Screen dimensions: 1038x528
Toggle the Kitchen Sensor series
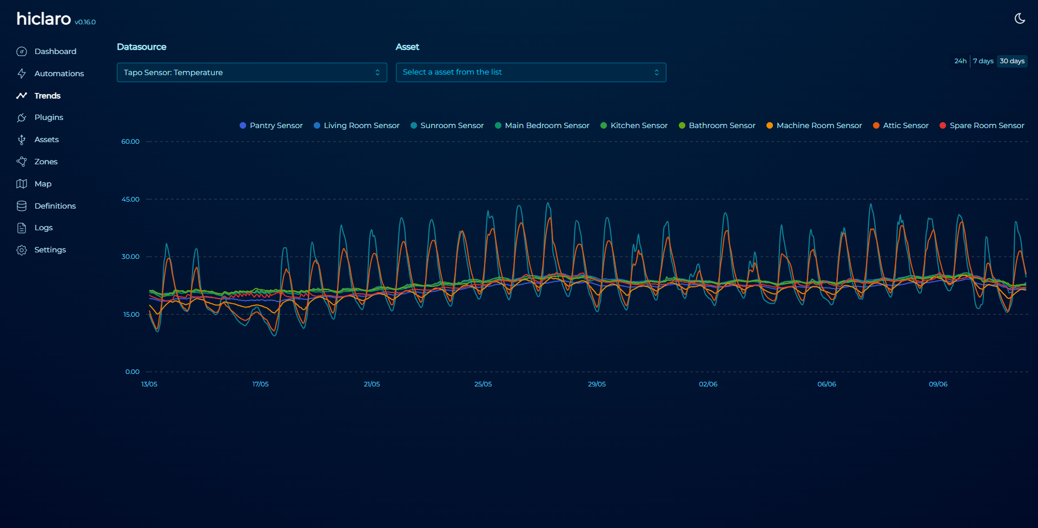coord(634,125)
